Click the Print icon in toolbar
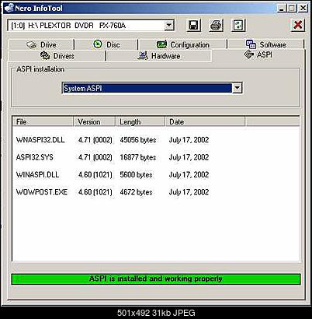Screen dimensions: 312x319 [x=216, y=26]
